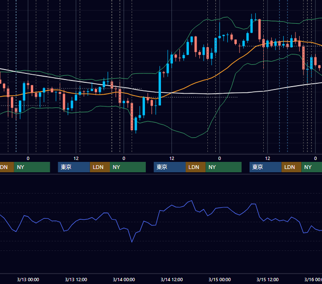322x284 pixels.
Task: Click the lowest trough of the blue oscillator line
Action: (132, 242)
